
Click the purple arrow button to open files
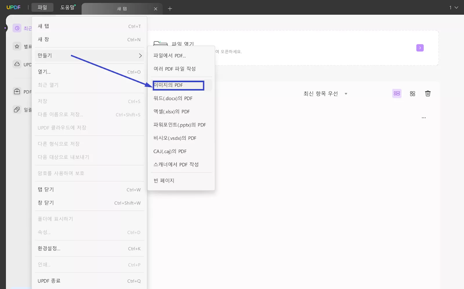click(x=420, y=48)
